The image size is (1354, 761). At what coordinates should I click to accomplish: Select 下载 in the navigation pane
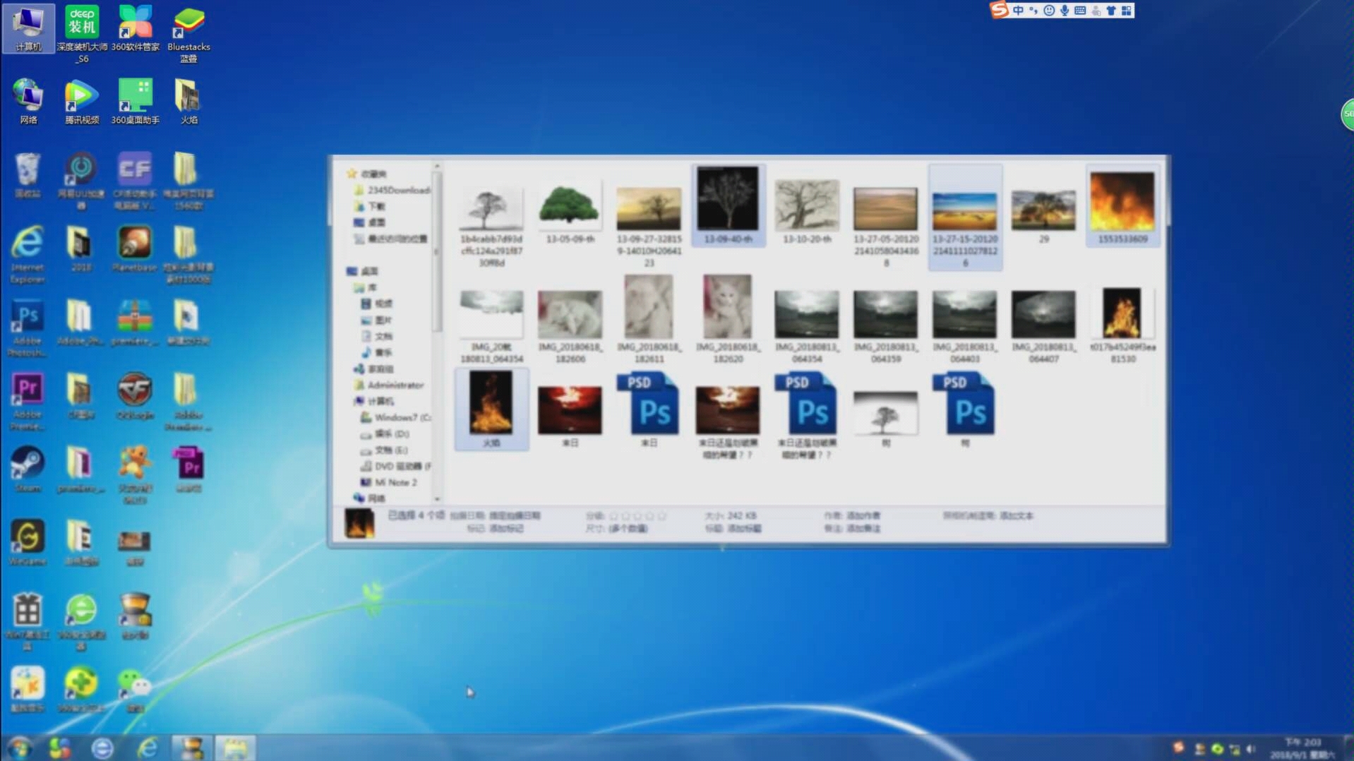(x=370, y=206)
